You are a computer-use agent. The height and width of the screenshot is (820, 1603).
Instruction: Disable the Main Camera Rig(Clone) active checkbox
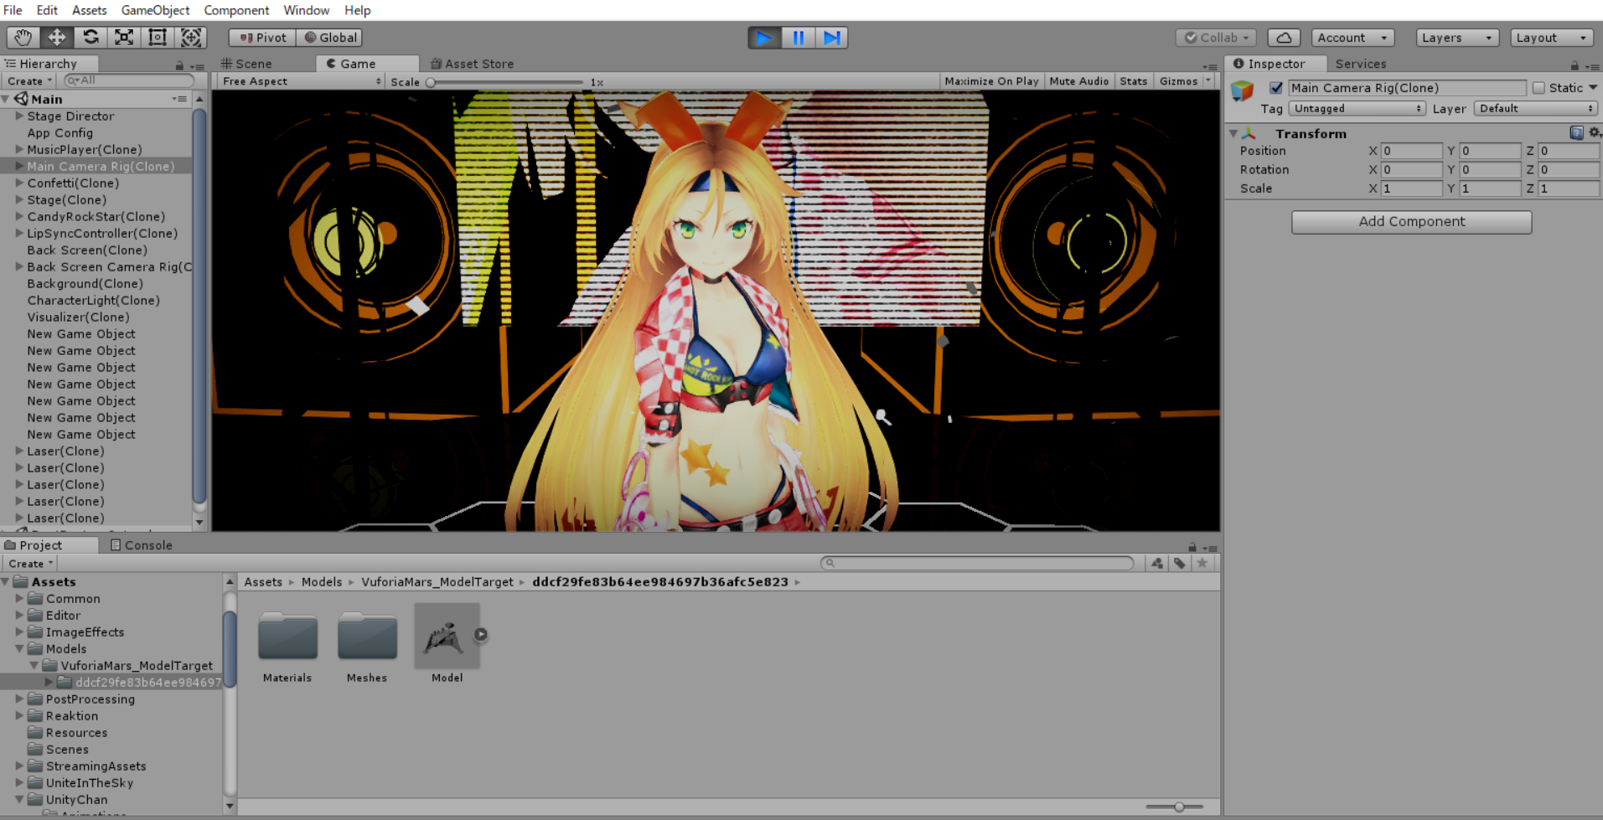pos(1276,87)
